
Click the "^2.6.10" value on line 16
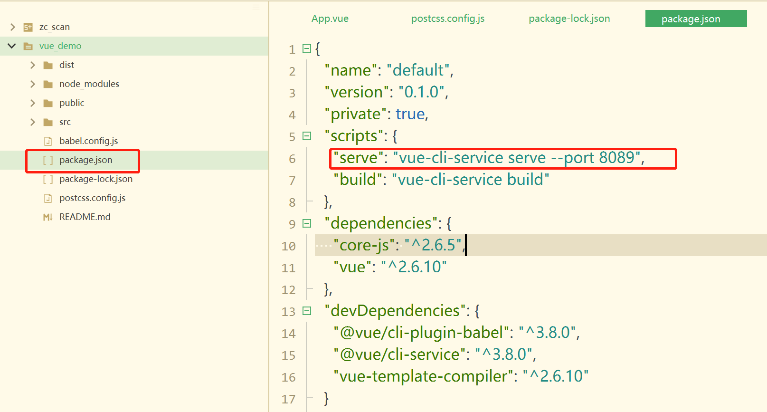tap(556, 376)
